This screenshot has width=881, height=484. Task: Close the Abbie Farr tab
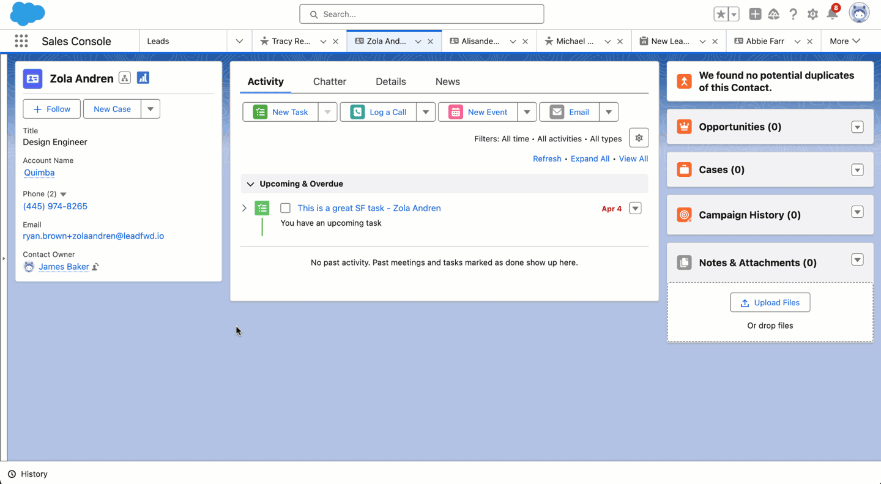click(x=809, y=41)
